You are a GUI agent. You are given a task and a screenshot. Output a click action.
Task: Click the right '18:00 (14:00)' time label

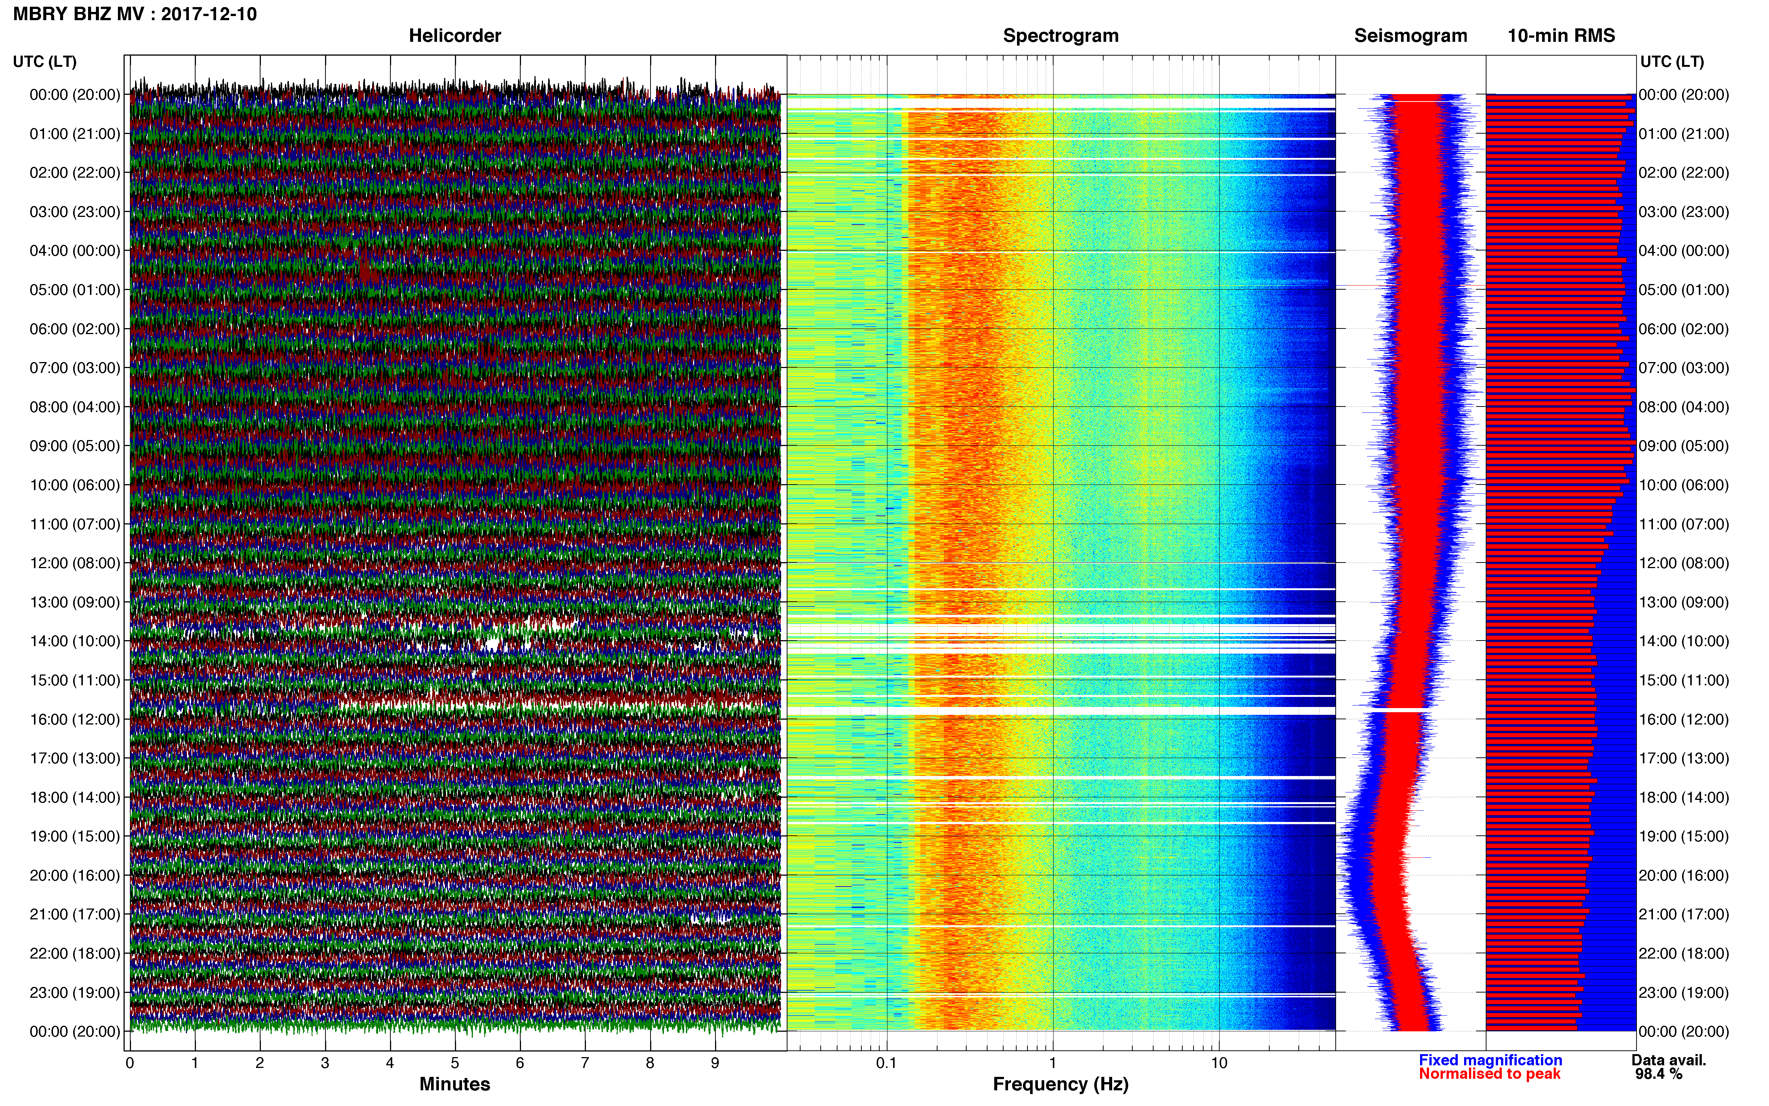point(1684,797)
